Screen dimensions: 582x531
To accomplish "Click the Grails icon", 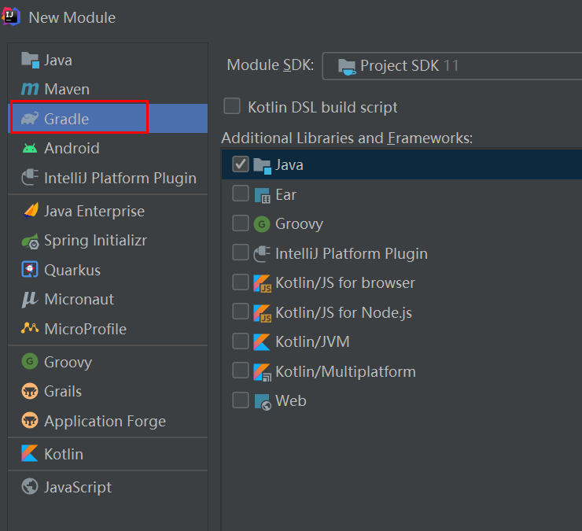I will 30,391.
